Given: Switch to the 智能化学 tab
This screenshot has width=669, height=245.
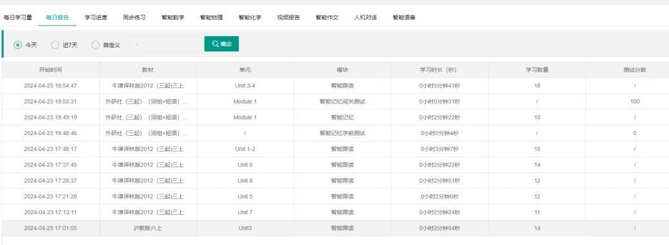Looking at the screenshot, I should [250, 17].
